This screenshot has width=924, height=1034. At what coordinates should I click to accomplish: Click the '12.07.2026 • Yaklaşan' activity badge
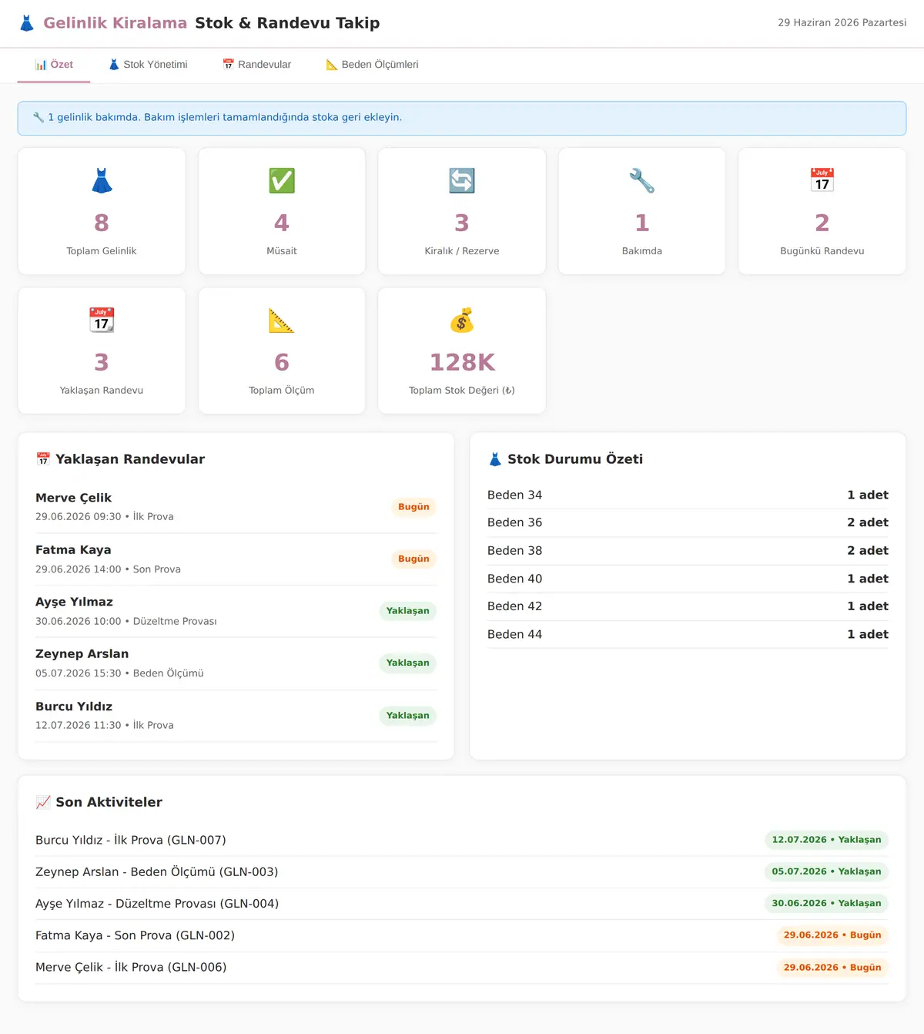826,840
